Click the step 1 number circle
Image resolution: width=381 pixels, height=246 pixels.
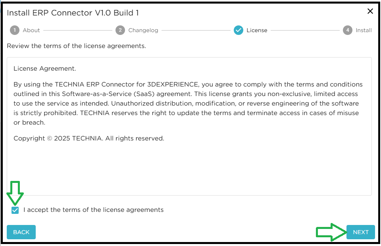pyautogui.click(x=15, y=30)
